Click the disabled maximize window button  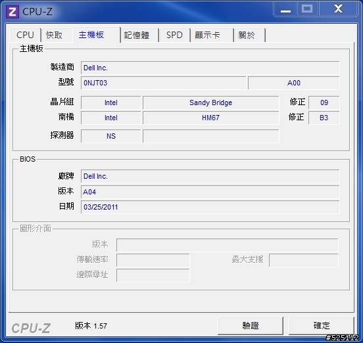pyautogui.click(x=308, y=9)
